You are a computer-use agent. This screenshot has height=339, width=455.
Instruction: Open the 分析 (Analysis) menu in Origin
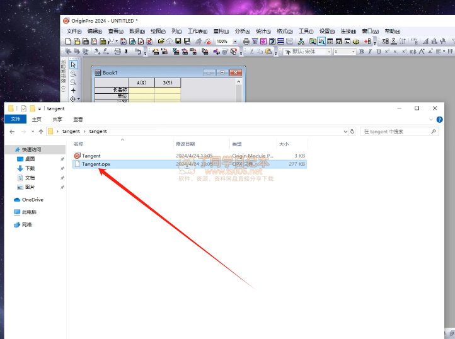(x=242, y=31)
